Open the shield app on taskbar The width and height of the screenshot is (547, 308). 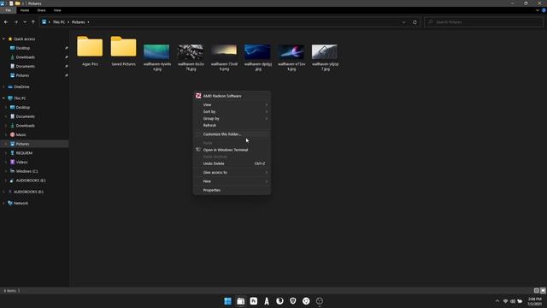tap(293, 301)
